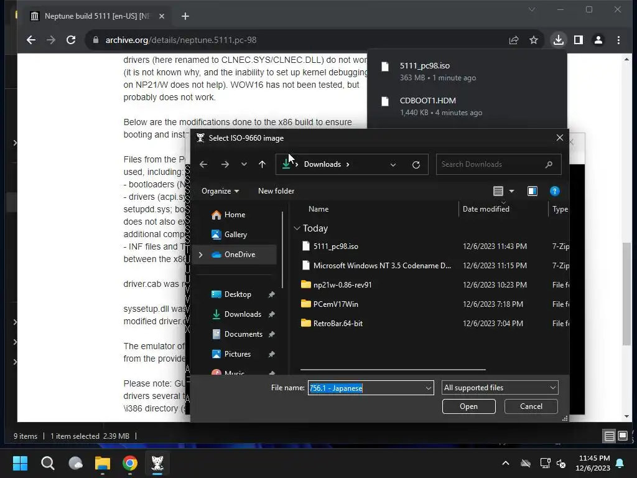Click the file list horizontal scrollbar

[x=393, y=370]
